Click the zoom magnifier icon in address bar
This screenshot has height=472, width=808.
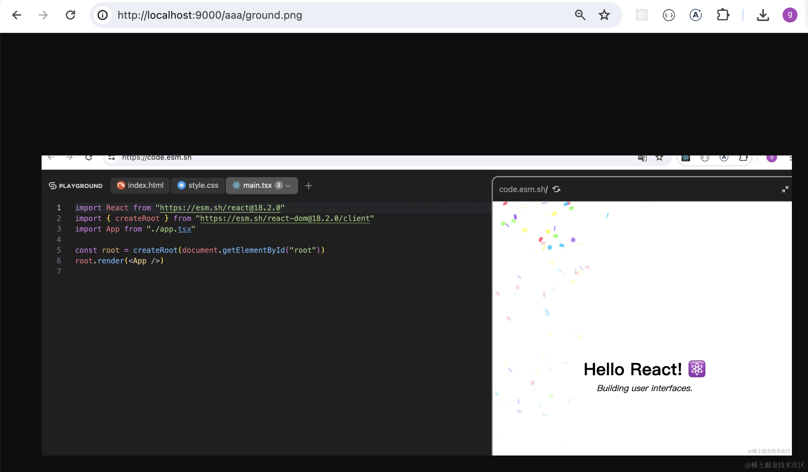pyautogui.click(x=580, y=15)
